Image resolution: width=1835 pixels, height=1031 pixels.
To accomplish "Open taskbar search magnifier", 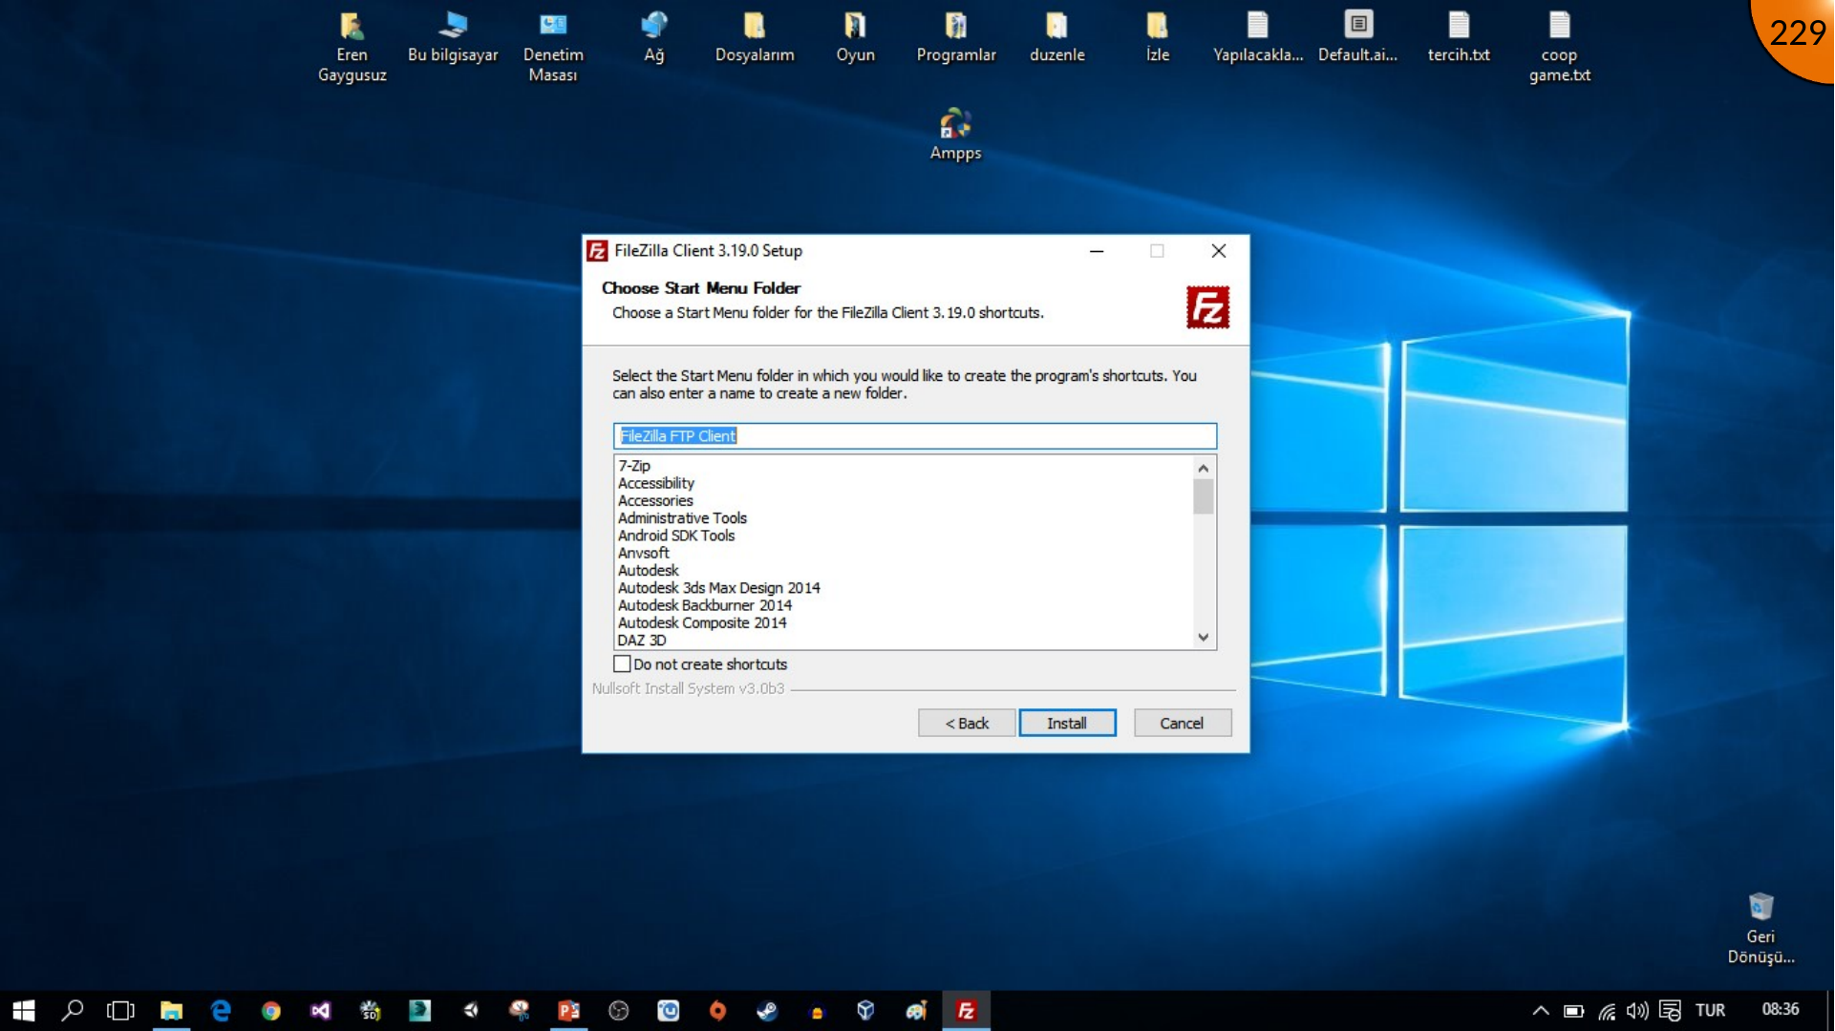I will pyautogui.click(x=72, y=1010).
